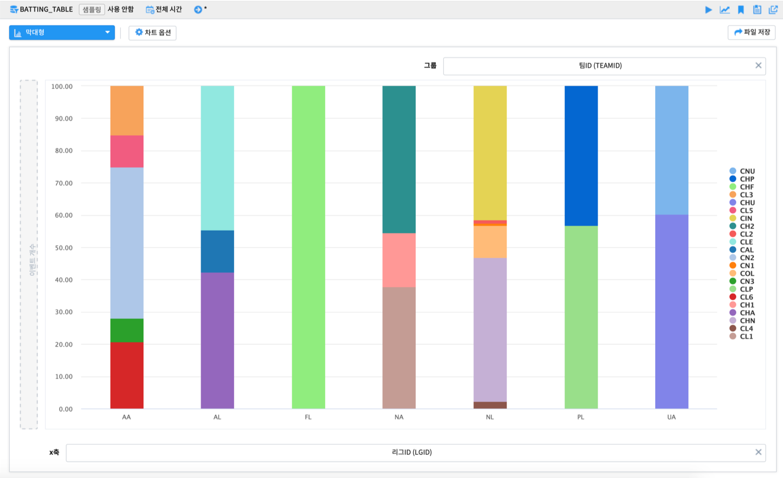Select CHA in the legend
Viewport: 783px width, 478px height.
click(742, 313)
